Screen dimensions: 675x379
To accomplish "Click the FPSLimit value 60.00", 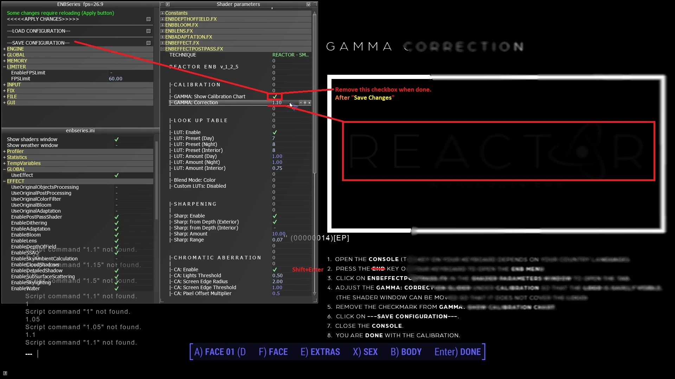I will pyautogui.click(x=115, y=79).
